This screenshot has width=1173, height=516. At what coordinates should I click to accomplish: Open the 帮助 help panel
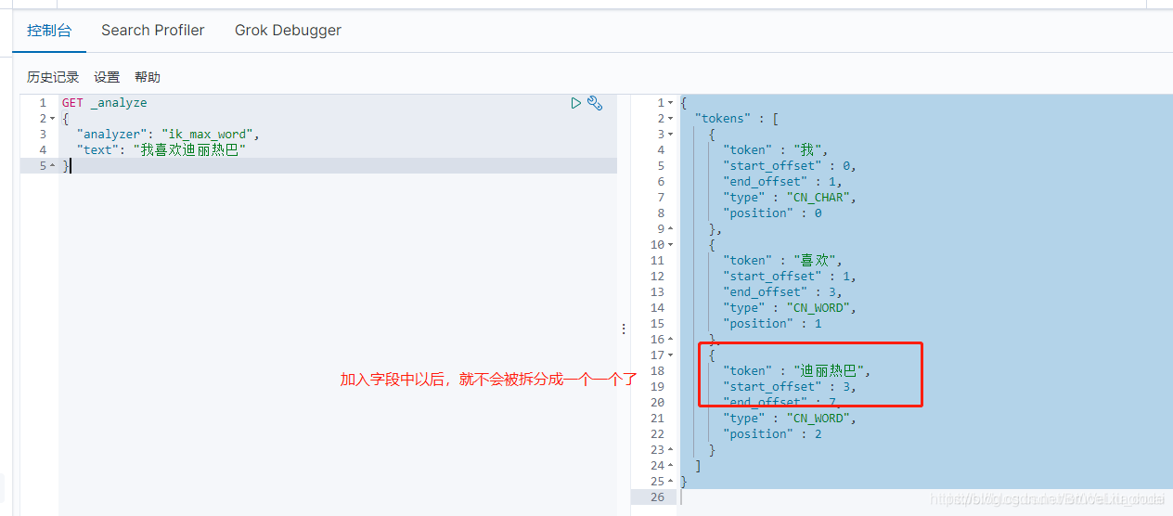148,77
